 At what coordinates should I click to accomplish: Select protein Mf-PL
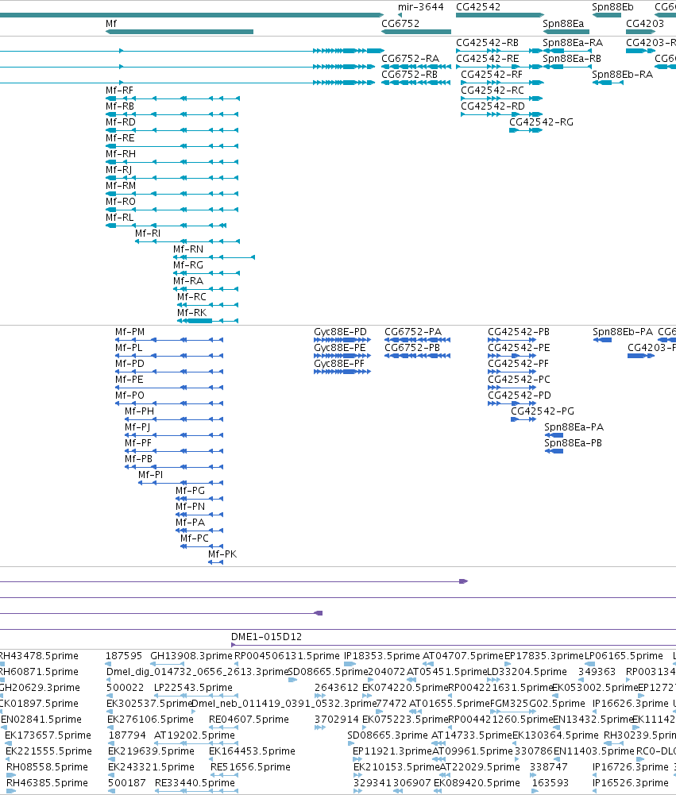[129, 348]
